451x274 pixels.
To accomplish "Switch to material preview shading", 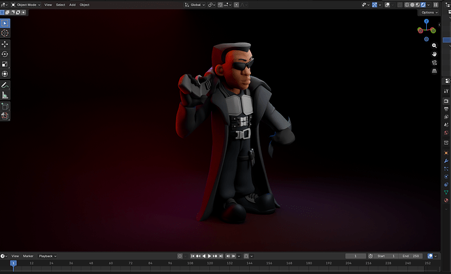I will coord(418,5).
